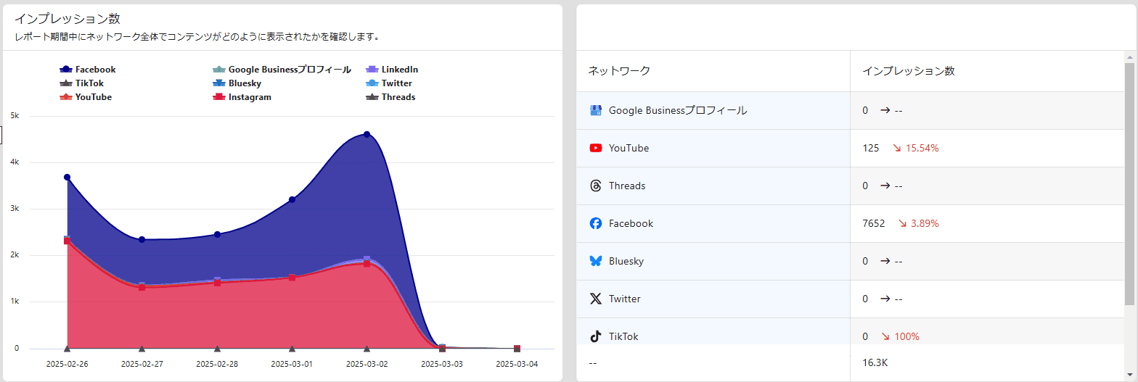Sort by ネットワーク column header
This screenshot has height=382, width=1138.
click(619, 71)
